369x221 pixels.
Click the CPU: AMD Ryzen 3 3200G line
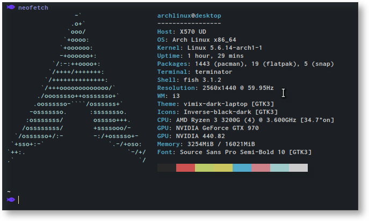[x=245, y=120]
